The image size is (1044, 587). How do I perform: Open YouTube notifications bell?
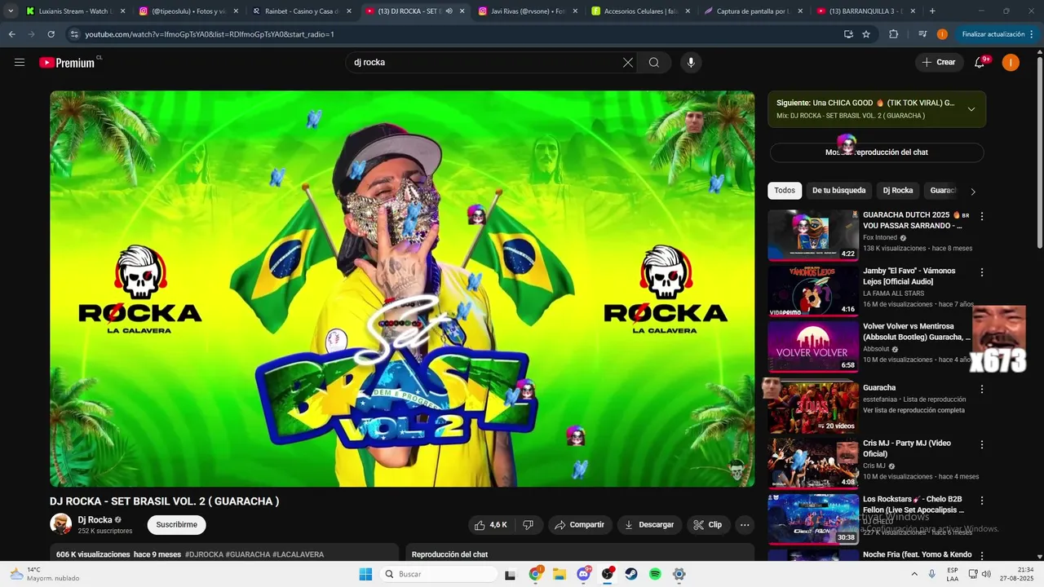point(980,62)
